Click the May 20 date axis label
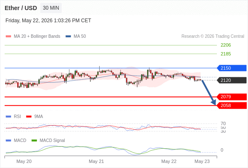This screenshot has height=168, width=248. click(x=24, y=161)
